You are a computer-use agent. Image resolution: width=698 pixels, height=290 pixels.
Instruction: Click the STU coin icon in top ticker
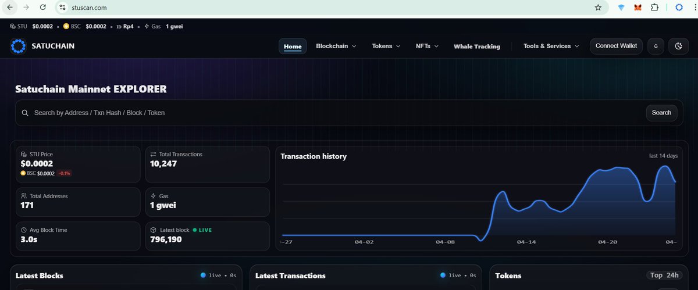click(x=13, y=26)
